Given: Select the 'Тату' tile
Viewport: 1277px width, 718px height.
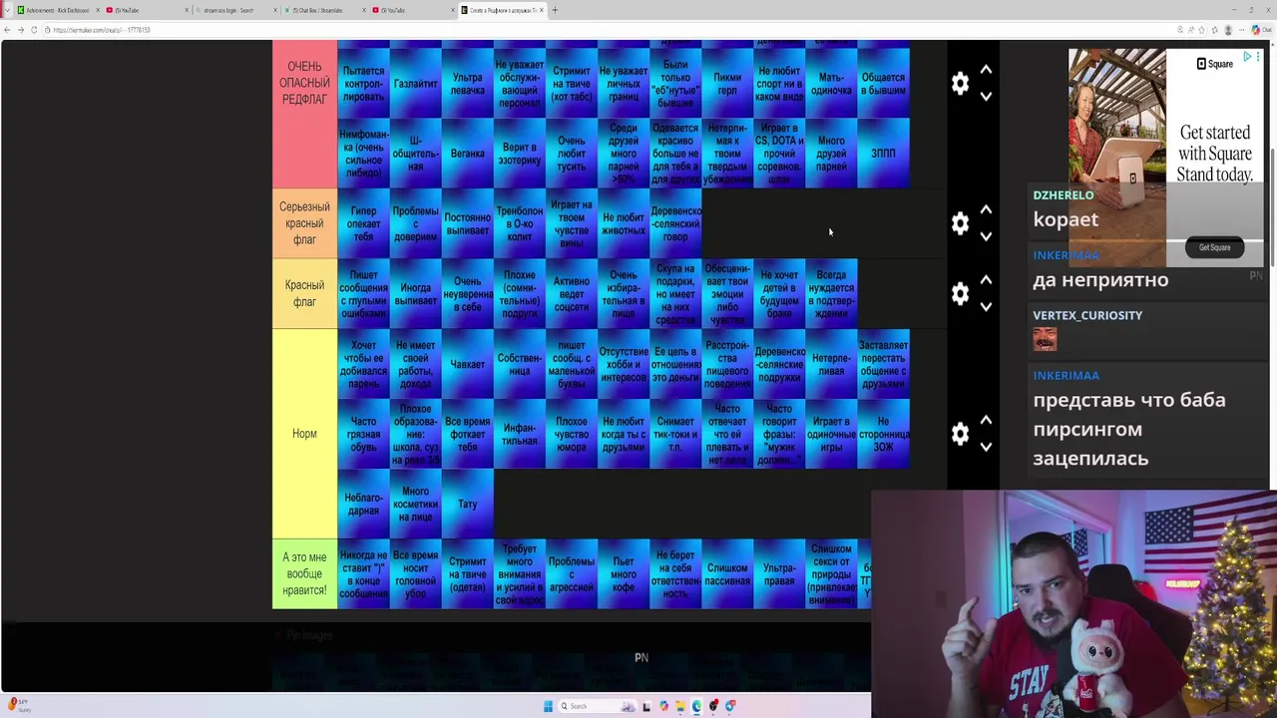Looking at the screenshot, I should 467,504.
